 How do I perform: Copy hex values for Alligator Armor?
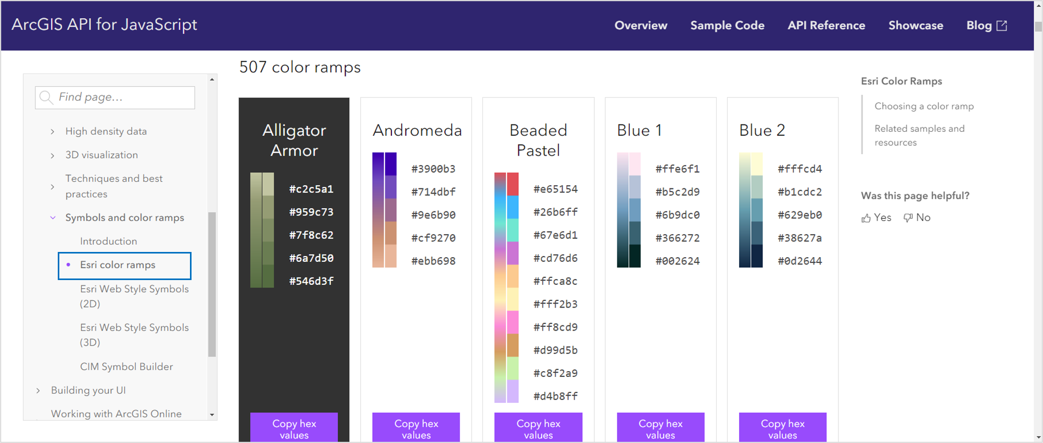pyautogui.click(x=294, y=429)
